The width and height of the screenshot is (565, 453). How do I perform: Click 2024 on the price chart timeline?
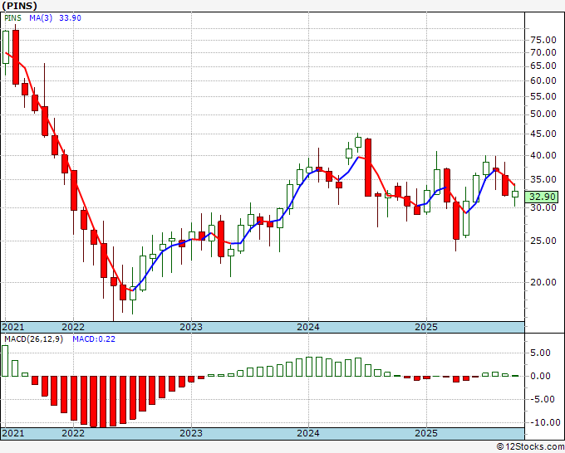point(308,327)
